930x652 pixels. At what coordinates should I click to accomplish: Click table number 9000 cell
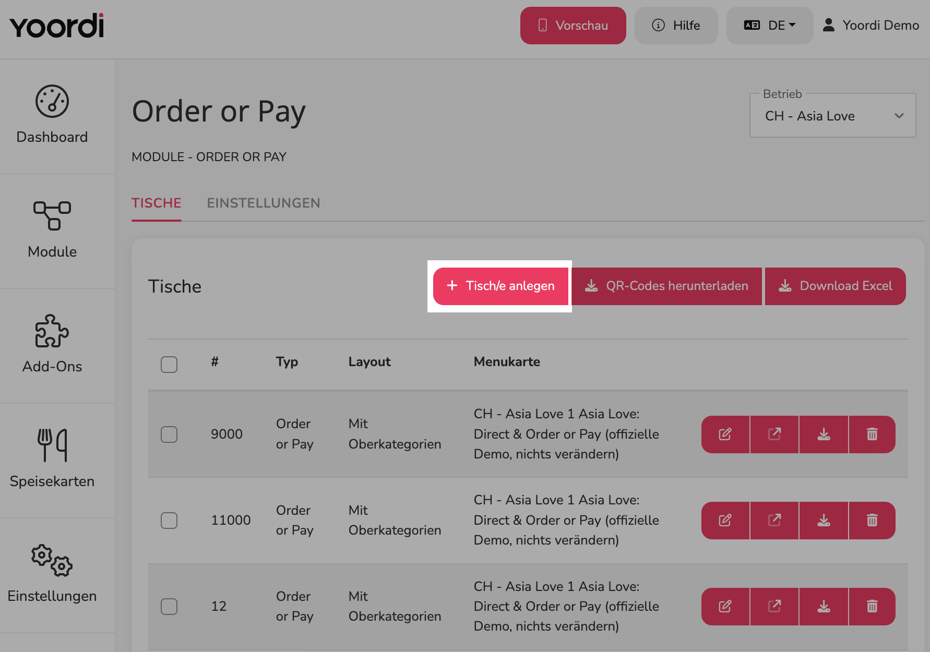[226, 434]
